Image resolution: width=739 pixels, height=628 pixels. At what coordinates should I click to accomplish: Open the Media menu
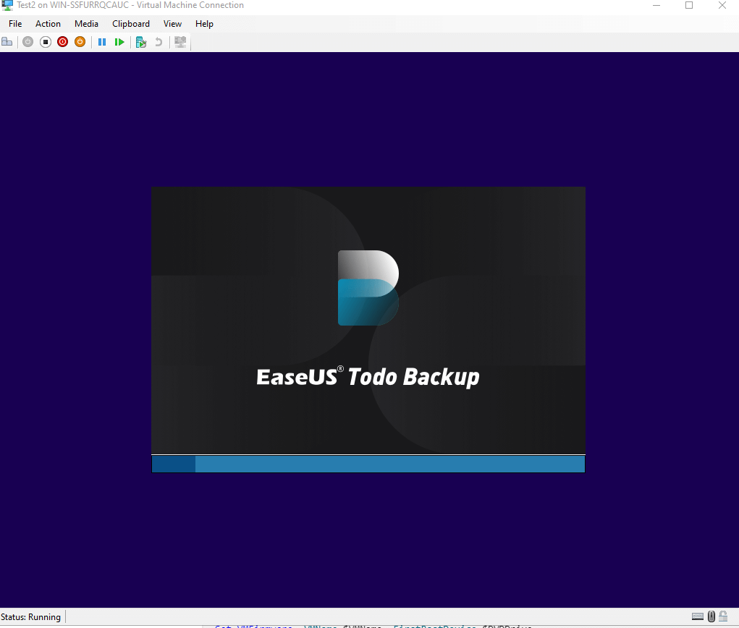[x=86, y=24]
